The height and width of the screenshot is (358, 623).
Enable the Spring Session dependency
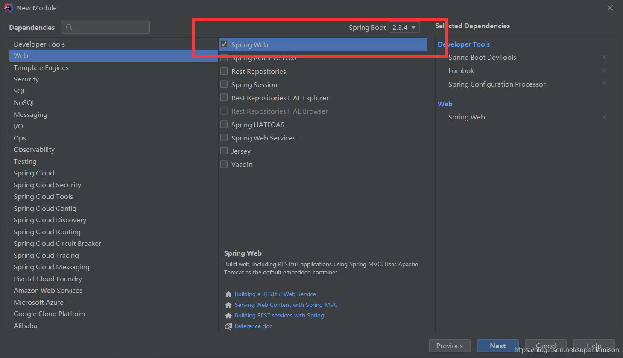224,84
